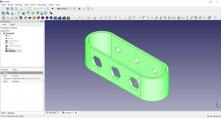This screenshot has height=118, width=221.
Task: Click the Draft tool icon in toolbar
Action: tap(51, 18)
